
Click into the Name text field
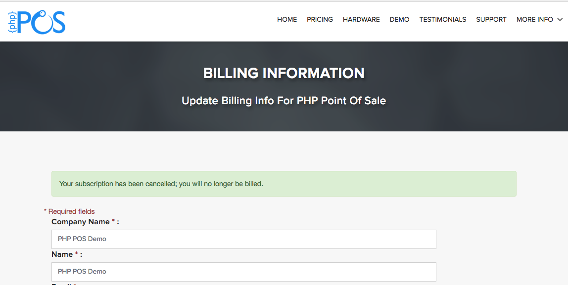(243, 272)
